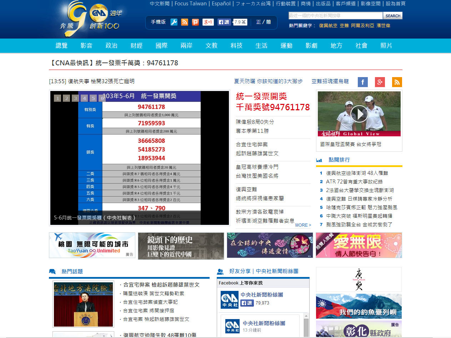
Task: Click the Facebook 讚 button showing 79,973
Action: (x=247, y=303)
